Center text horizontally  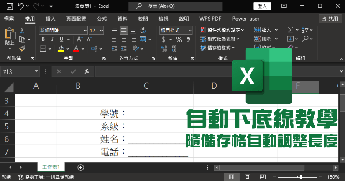tap(124, 39)
